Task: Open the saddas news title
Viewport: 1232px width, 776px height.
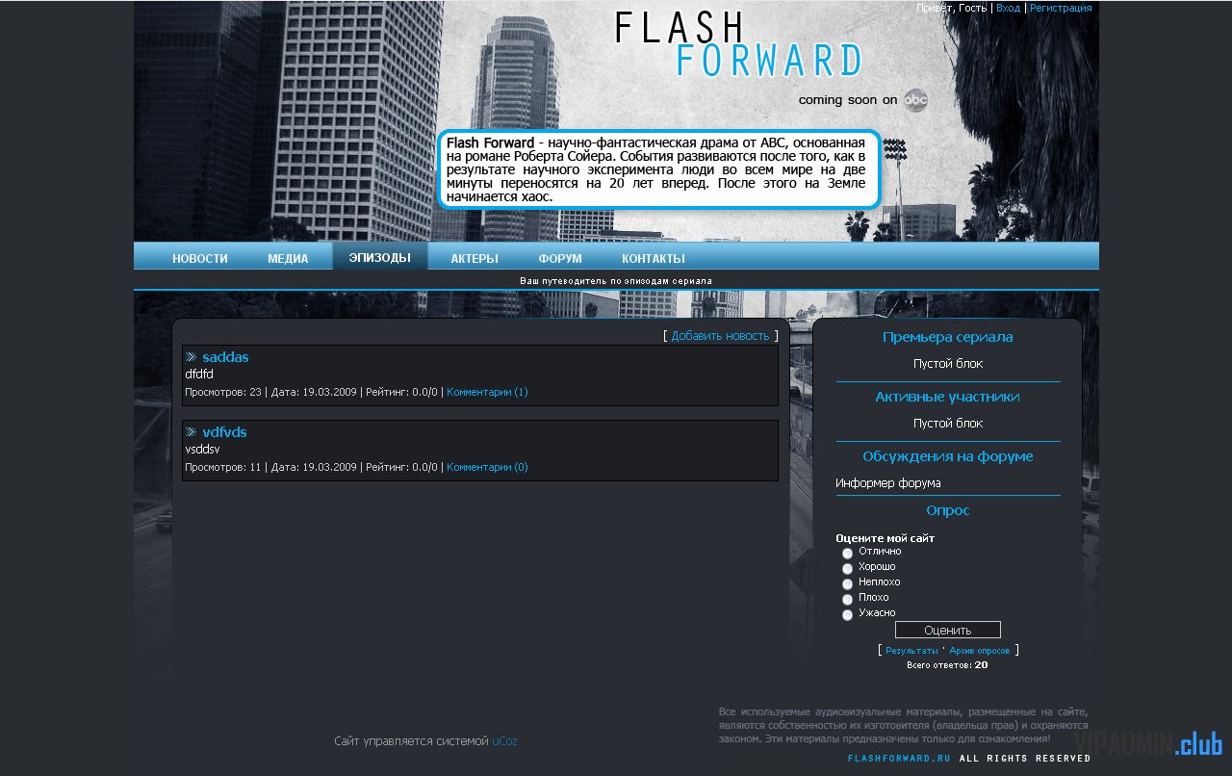Action: click(225, 357)
